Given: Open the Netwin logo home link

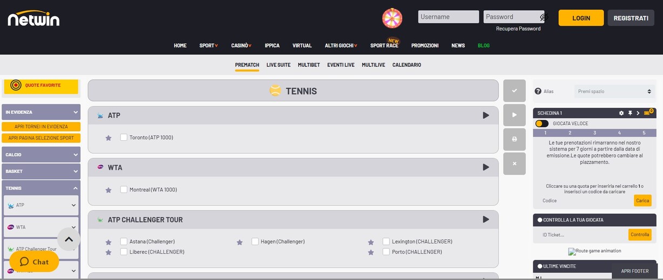Looking at the screenshot, I should pyautogui.click(x=33, y=18).
